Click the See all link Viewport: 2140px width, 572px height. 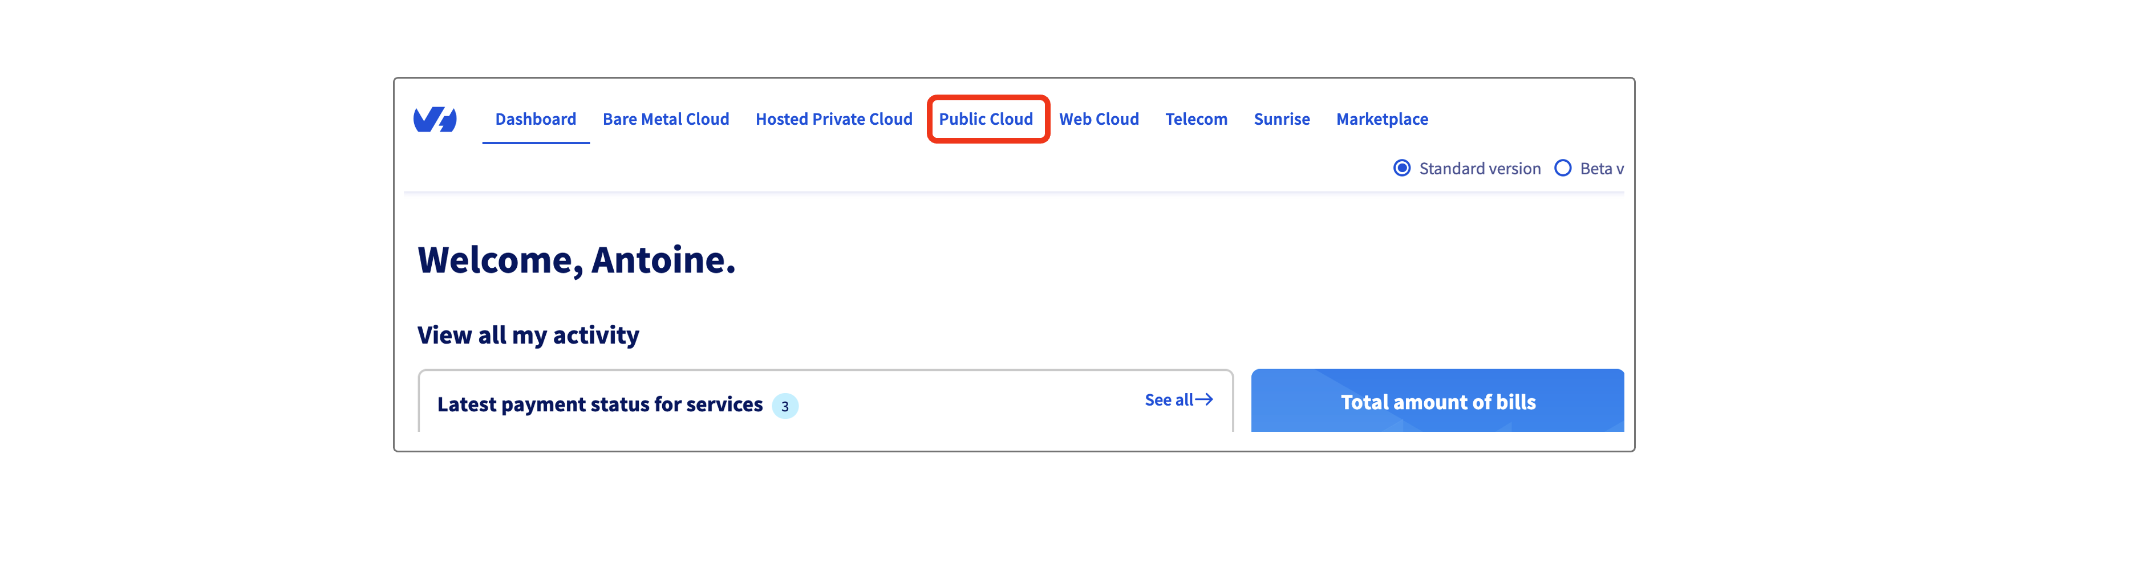click(x=1168, y=400)
